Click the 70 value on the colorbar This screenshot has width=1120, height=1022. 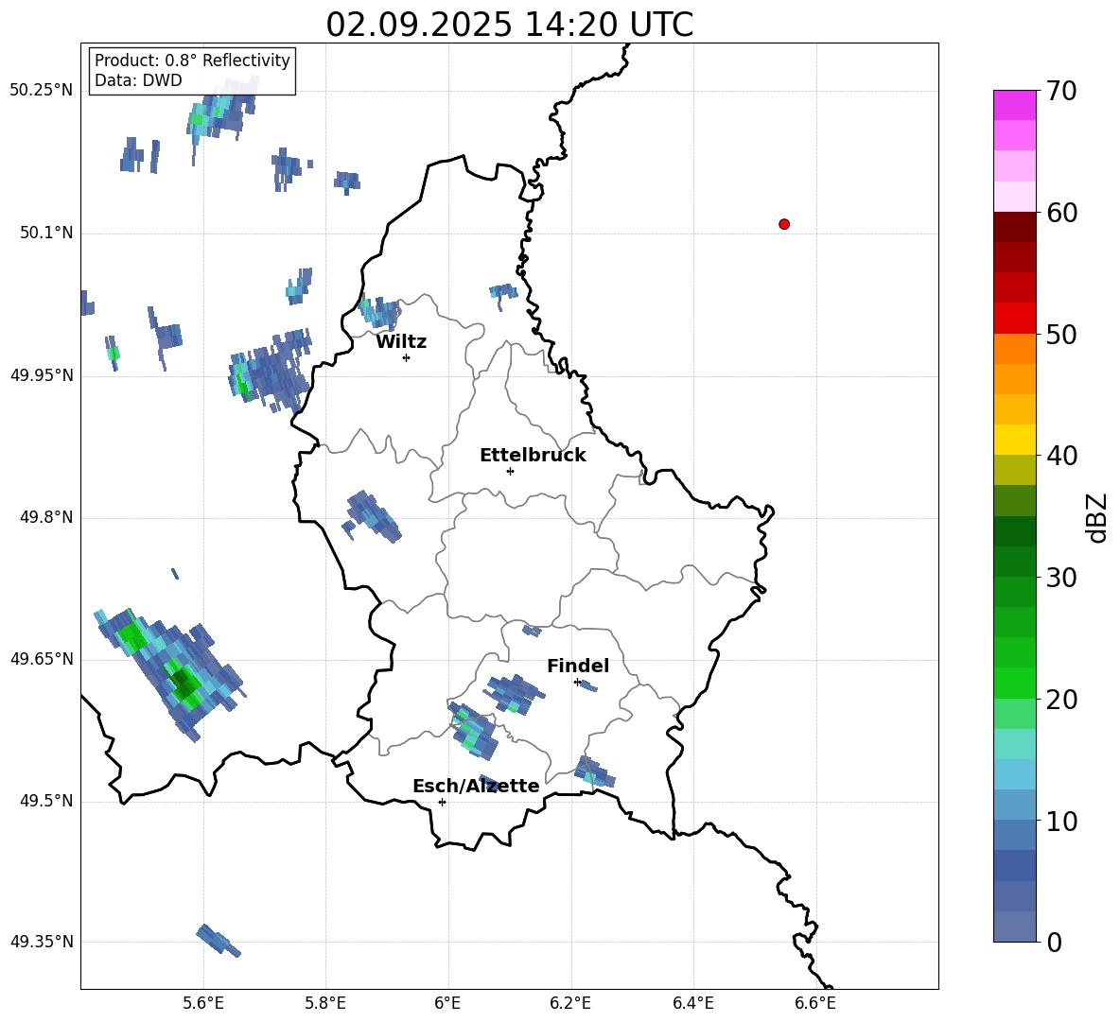pyautogui.click(x=1060, y=91)
